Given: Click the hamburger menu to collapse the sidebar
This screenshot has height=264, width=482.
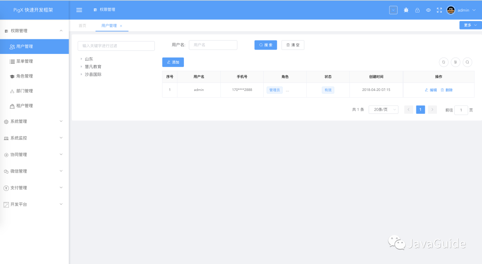Looking at the screenshot, I should (x=79, y=10).
